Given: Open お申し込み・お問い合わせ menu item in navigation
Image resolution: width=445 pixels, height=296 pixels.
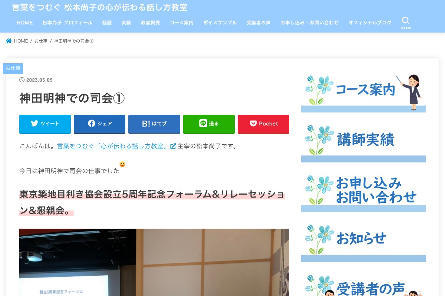Looking at the screenshot, I should [309, 23].
